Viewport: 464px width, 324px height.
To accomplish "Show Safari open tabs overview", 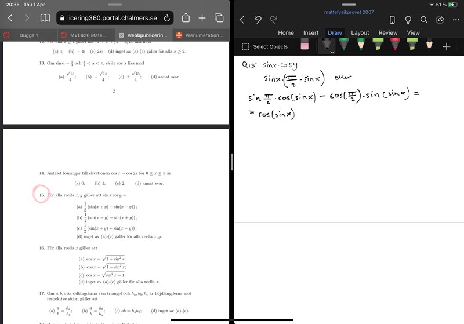I will [x=219, y=18].
